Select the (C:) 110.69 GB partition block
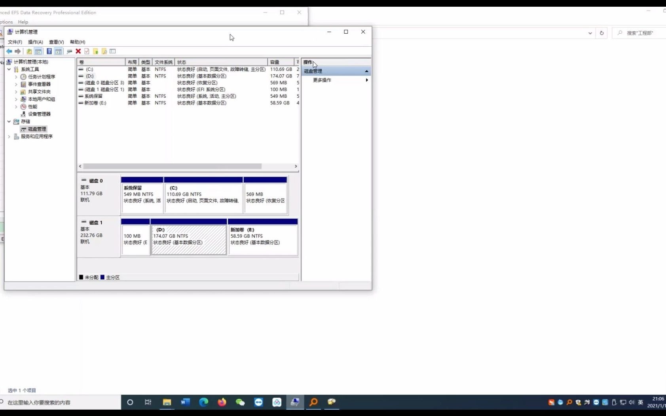The height and width of the screenshot is (416, 666). 203,195
